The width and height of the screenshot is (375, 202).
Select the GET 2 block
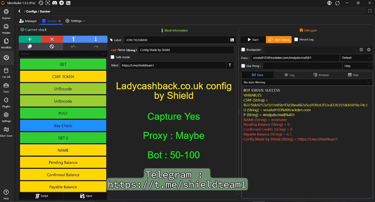tap(63, 138)
